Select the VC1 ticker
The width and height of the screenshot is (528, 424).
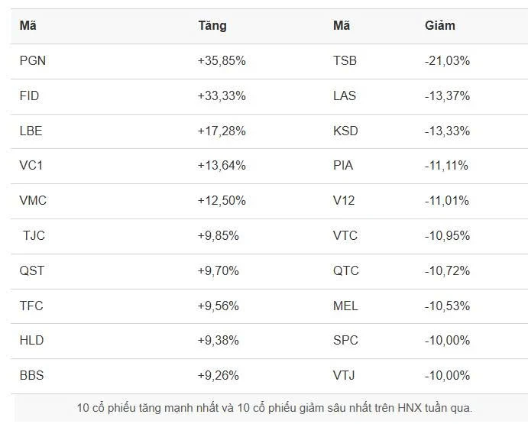point(31,166)
